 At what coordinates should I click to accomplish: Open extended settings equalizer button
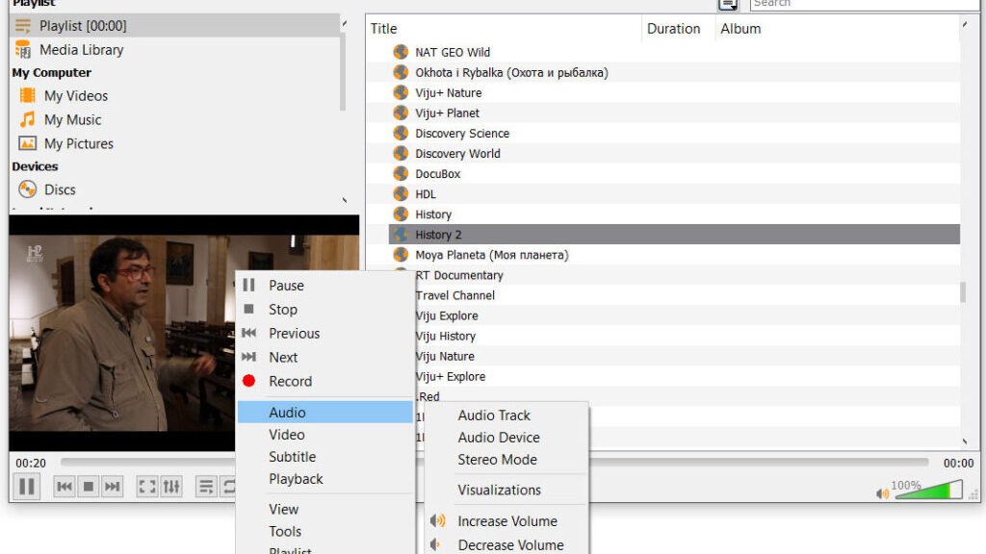click(171, 486)
